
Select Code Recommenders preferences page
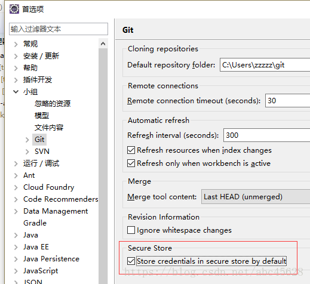click(60, 199)
